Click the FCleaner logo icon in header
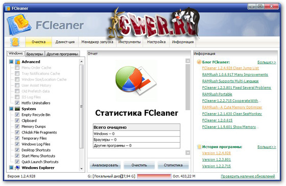The image size is (286, 186). [19, 24]
